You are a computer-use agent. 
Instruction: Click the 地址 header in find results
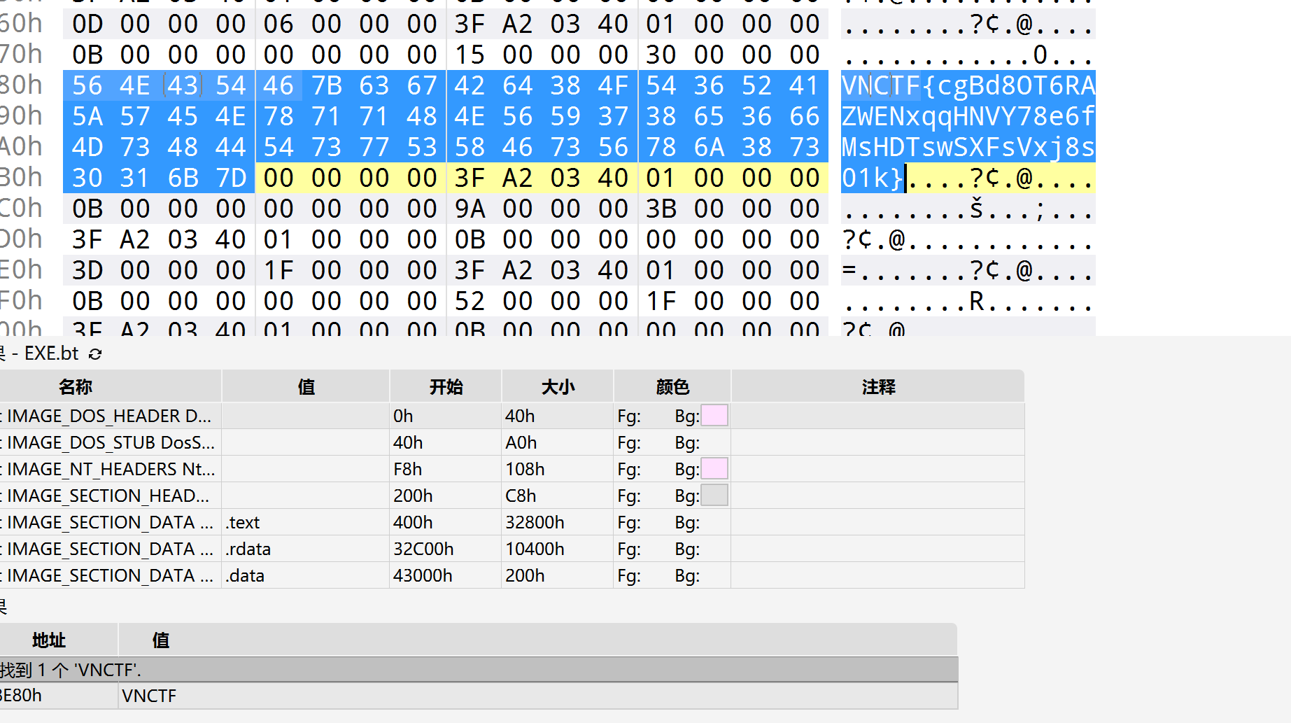tap(49, 640)
